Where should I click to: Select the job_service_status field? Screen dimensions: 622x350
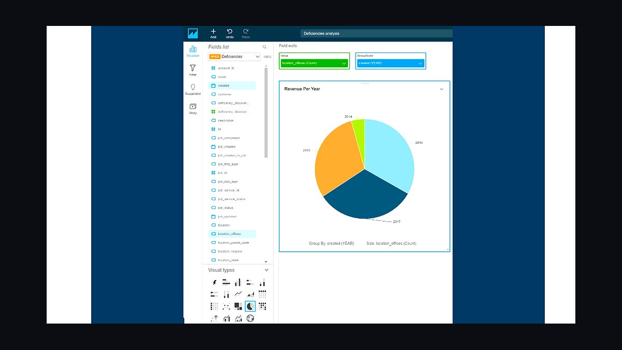(232, 199)
